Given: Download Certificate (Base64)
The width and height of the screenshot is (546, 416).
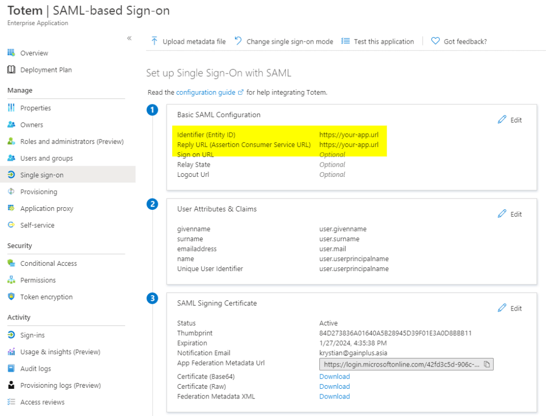Looking at the screenshot, I should pos(335,377).
